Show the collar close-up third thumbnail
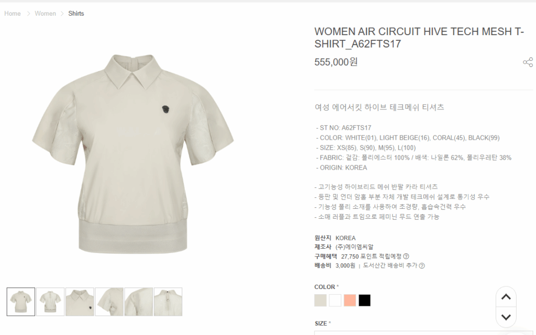This screenshot has height=335, width=536. (80, 301)
